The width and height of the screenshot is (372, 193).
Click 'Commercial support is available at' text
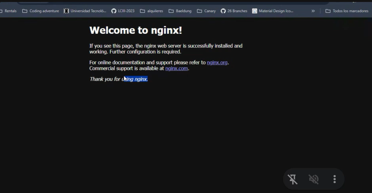pos(127,69)
